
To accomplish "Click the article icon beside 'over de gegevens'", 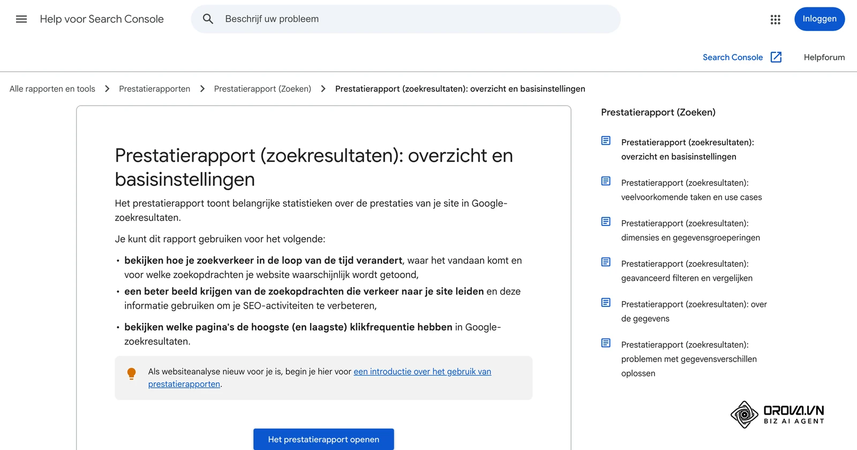I will [606, 303].
